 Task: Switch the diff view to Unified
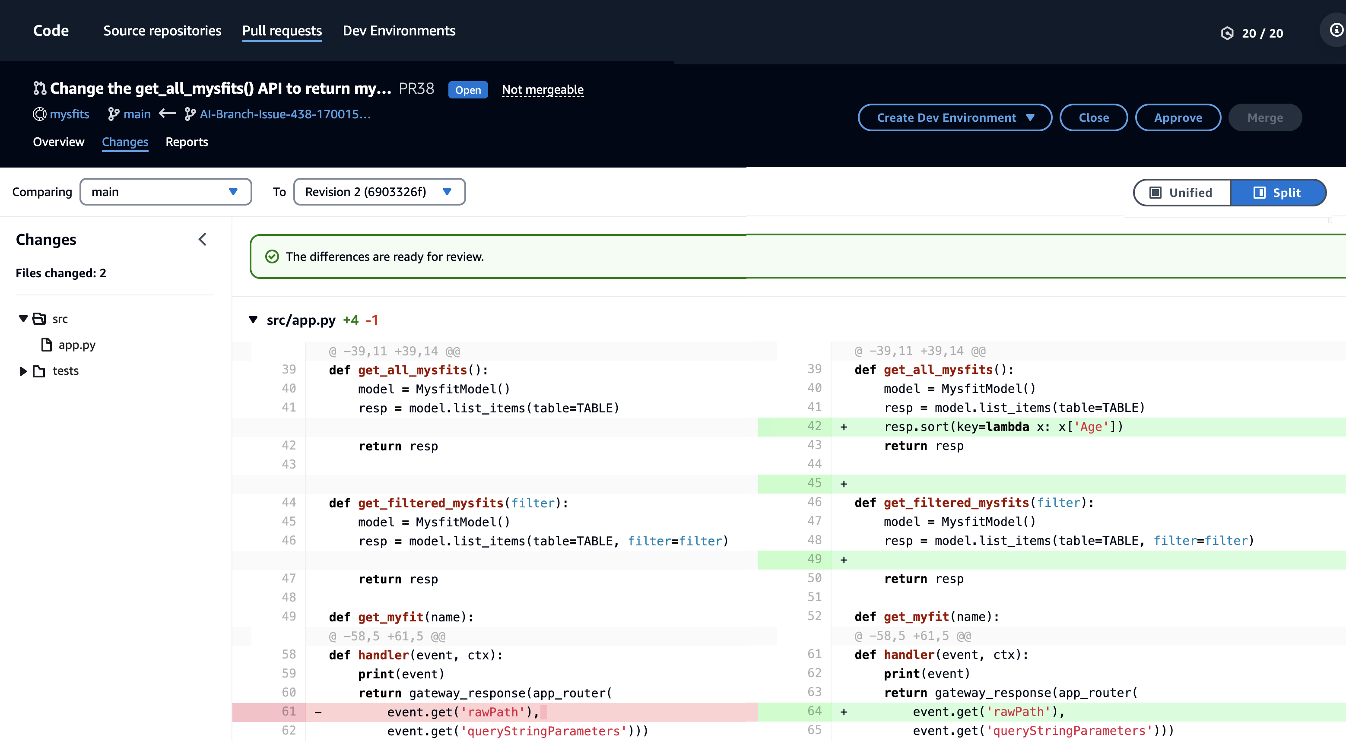(x=1181, y=192)
